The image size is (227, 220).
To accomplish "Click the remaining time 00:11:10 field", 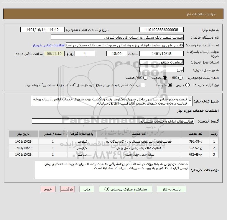I will tap(54, 53).
